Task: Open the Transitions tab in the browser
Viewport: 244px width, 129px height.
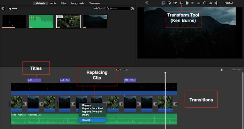Action: coord(95,3)
